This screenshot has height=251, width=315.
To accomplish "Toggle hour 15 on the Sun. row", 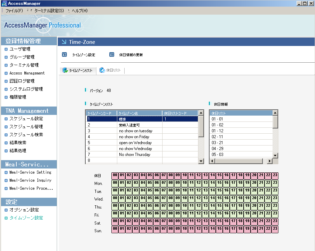I will click(219, 229).
